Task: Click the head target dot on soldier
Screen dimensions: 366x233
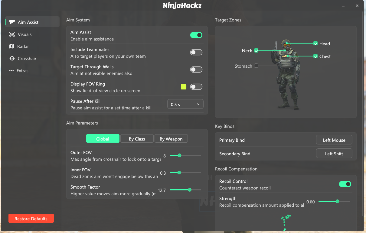Action: tap(287, 44)
